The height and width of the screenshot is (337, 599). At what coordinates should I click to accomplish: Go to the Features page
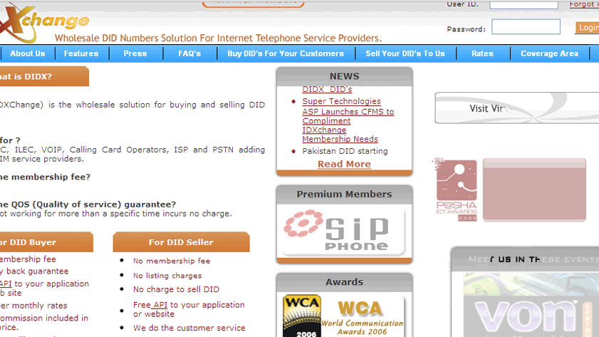pos(81,53)
